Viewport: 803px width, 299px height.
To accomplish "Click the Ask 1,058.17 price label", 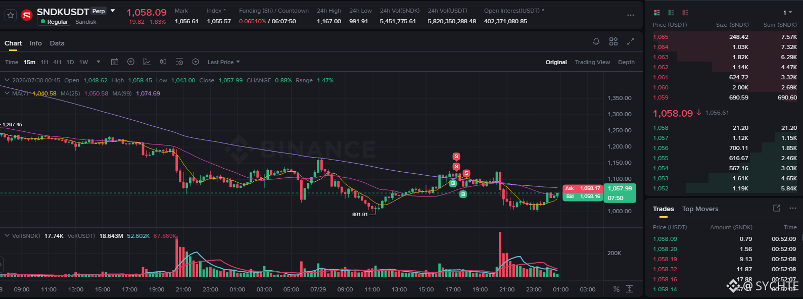I will click(582, 188).
